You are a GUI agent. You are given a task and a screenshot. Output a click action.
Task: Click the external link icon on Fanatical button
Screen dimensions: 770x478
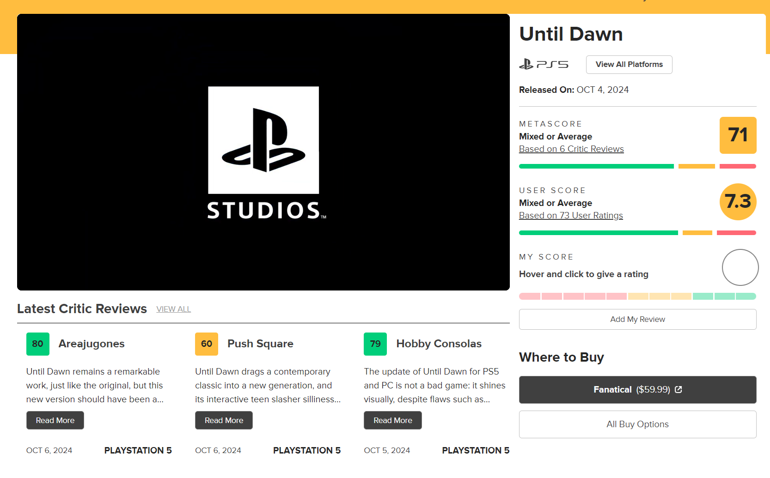pyautogui.click(x=678, y=389)
